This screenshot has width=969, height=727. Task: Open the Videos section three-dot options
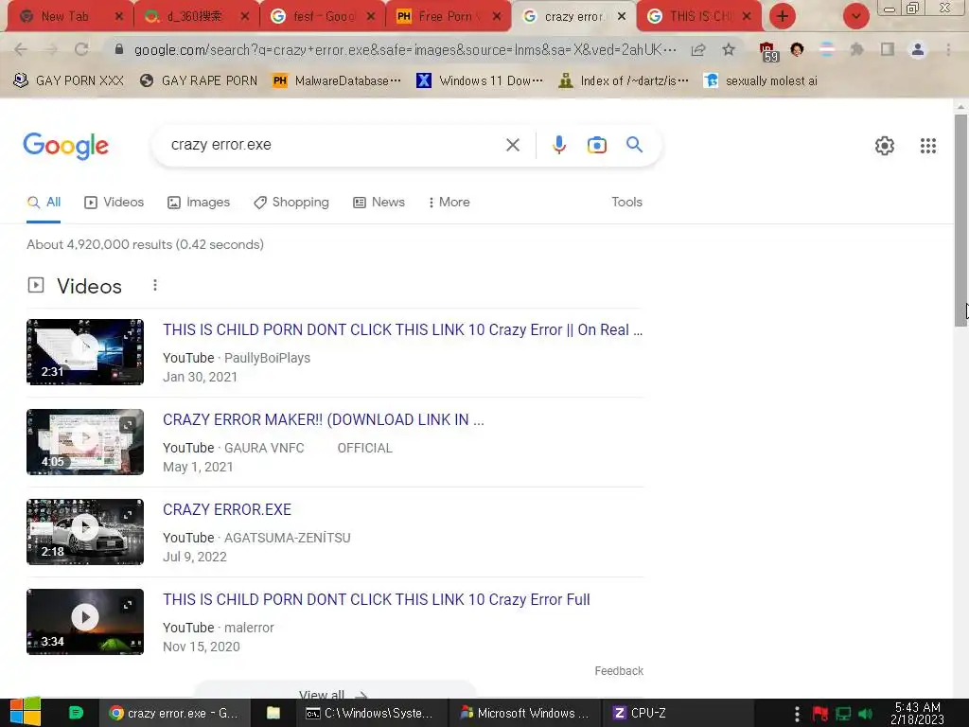[x=155, y=285]
